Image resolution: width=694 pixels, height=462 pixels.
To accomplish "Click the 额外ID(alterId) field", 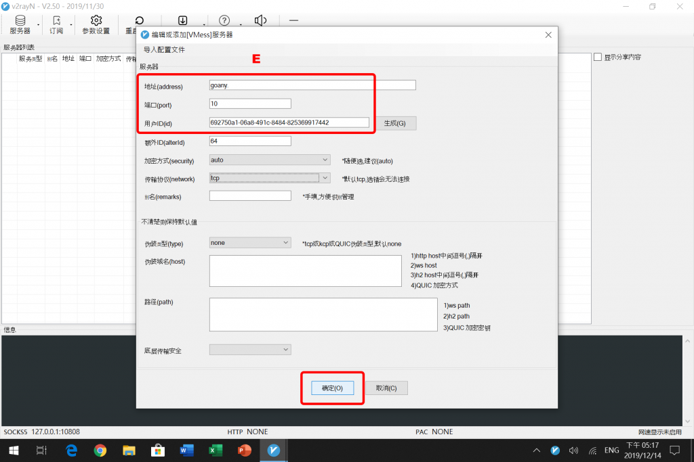I will coord(250,141).
